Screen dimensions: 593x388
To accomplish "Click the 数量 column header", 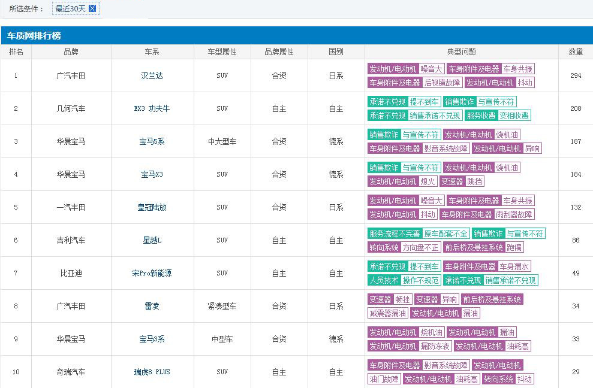I will (575, 51).
